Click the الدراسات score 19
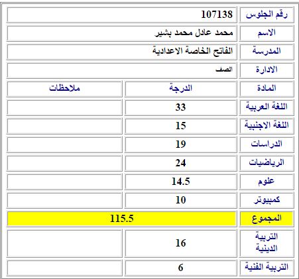299x279 pixels. [x=180, y=144]
